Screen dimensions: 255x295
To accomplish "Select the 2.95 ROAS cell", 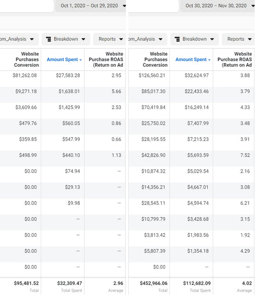I will [116, 75].
